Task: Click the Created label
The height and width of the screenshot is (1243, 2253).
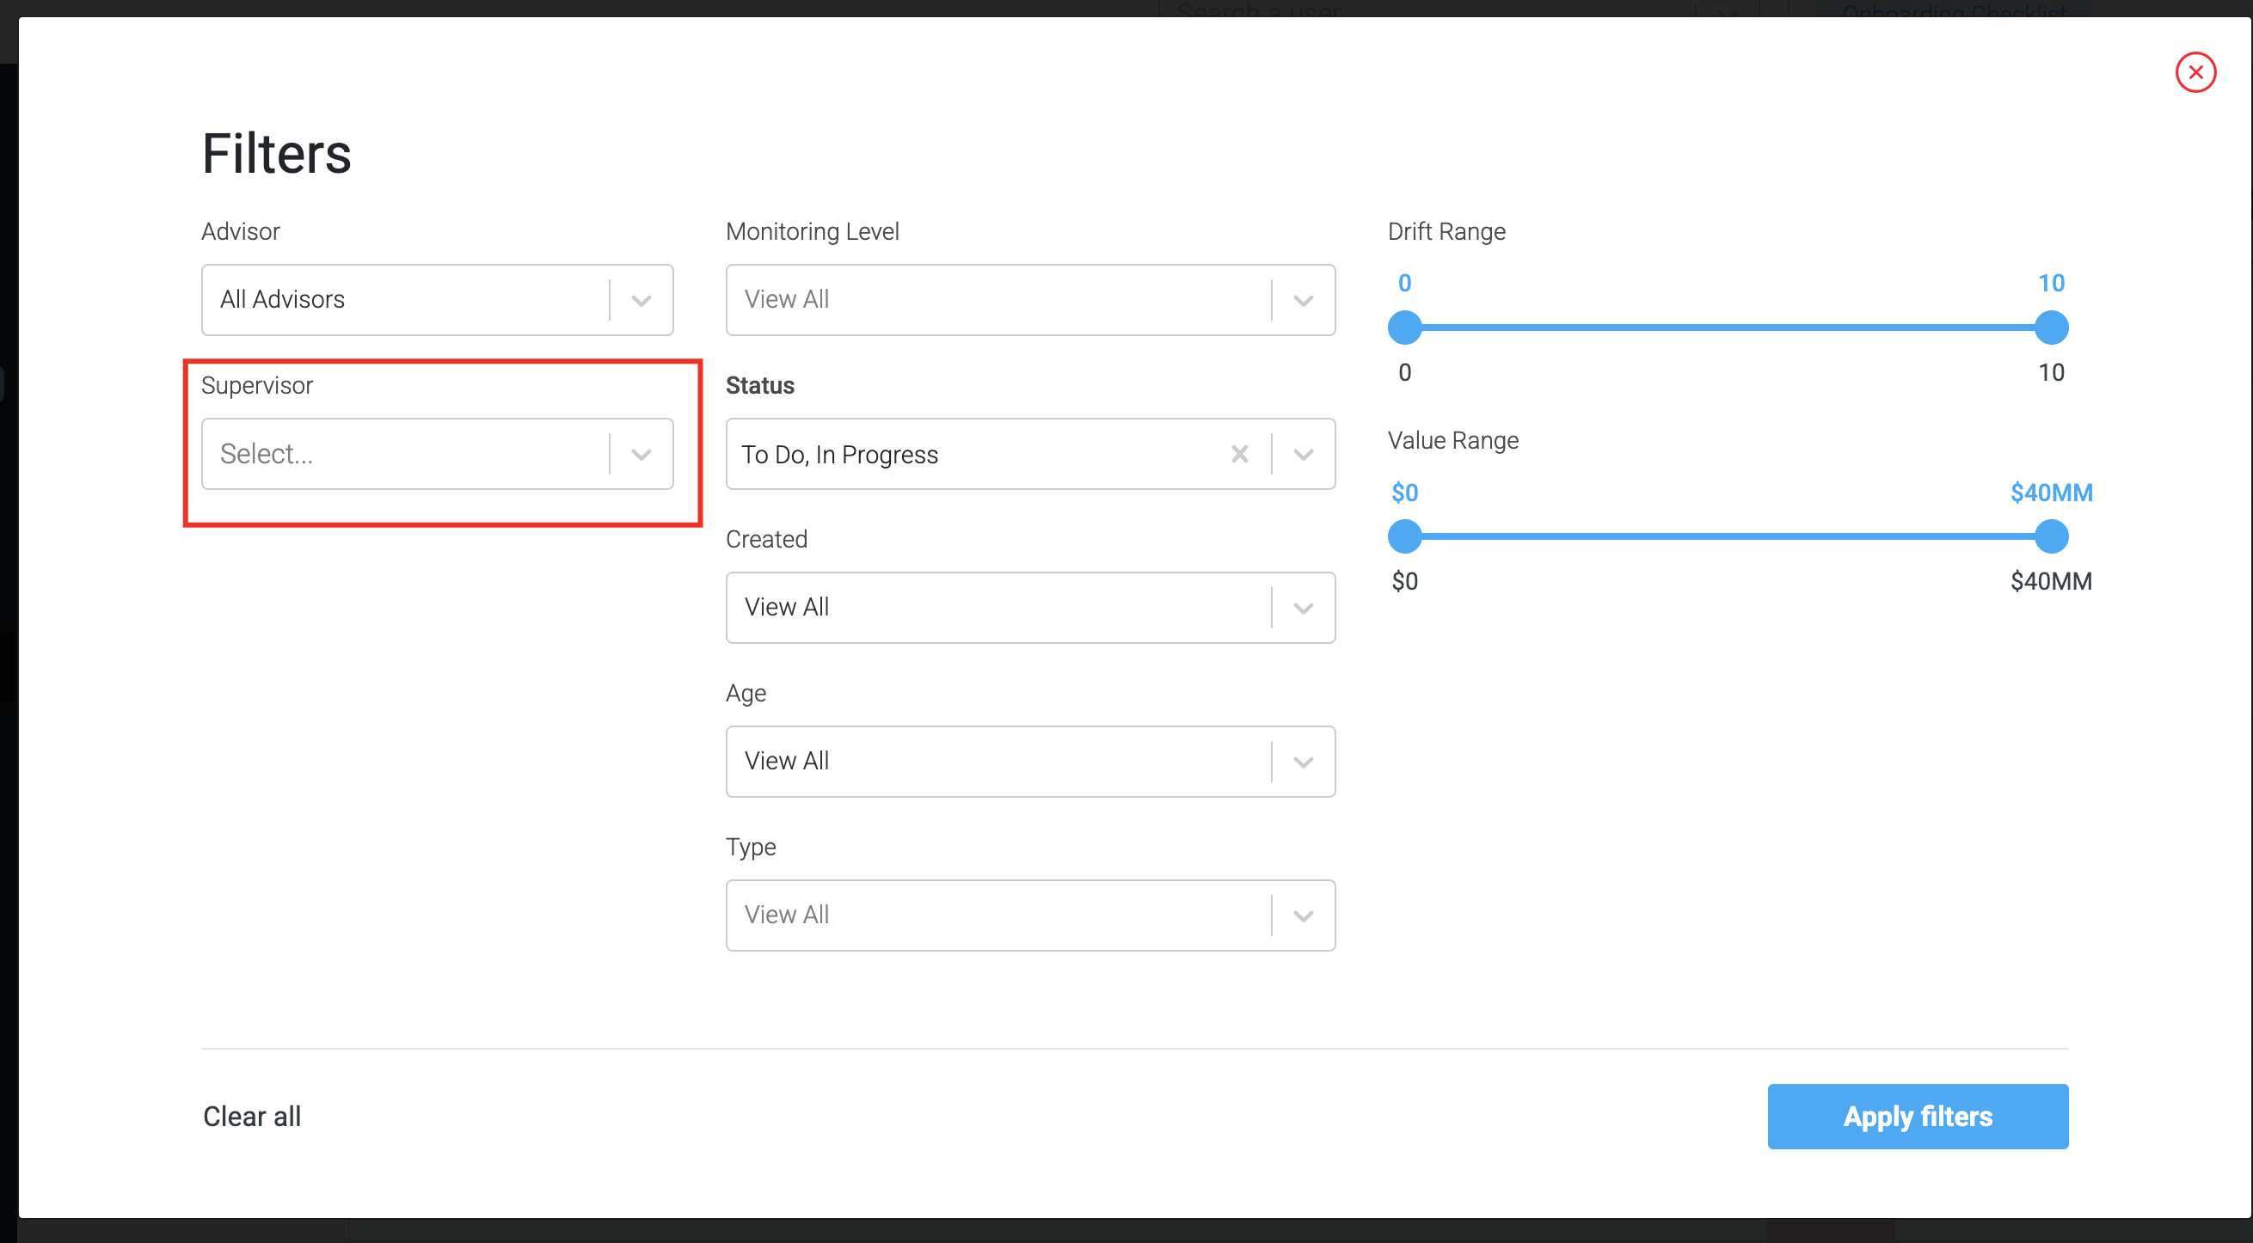Action: [x=766, y=539]
